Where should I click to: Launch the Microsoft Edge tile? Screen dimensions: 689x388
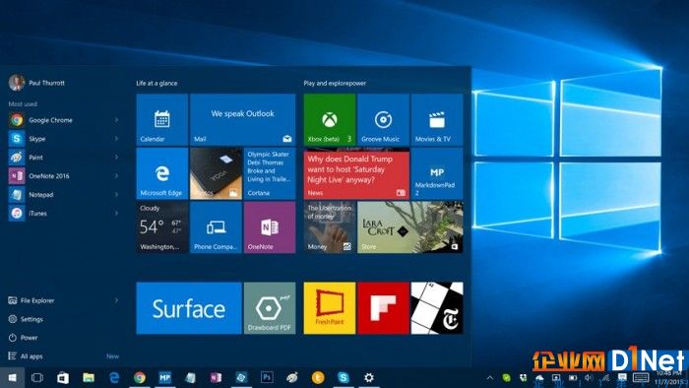(x=162, y=173)
